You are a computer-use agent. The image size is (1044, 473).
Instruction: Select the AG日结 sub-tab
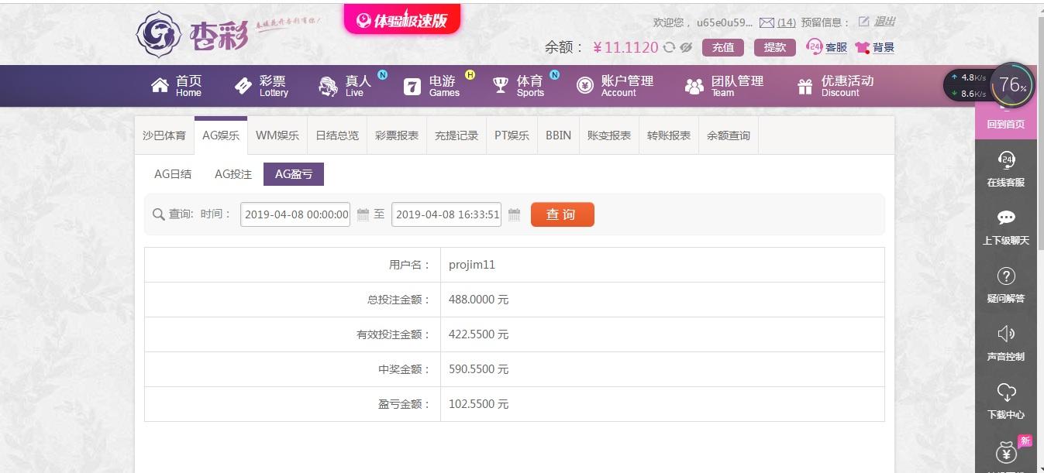click(173, 174)
